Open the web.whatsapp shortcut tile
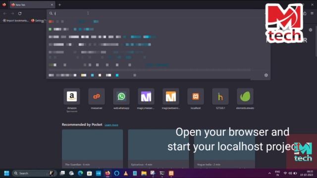Screen dimensions: 317x178 (121, 96)
